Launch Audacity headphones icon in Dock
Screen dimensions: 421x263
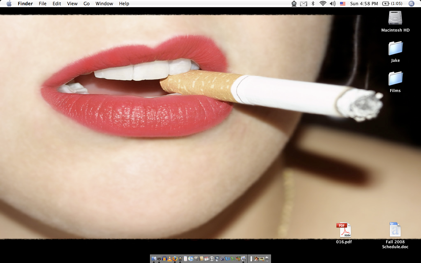click(164, 259)
